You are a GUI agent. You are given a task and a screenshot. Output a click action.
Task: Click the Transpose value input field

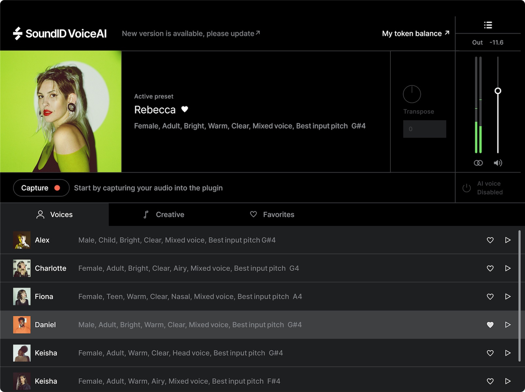tap(425, 129)
